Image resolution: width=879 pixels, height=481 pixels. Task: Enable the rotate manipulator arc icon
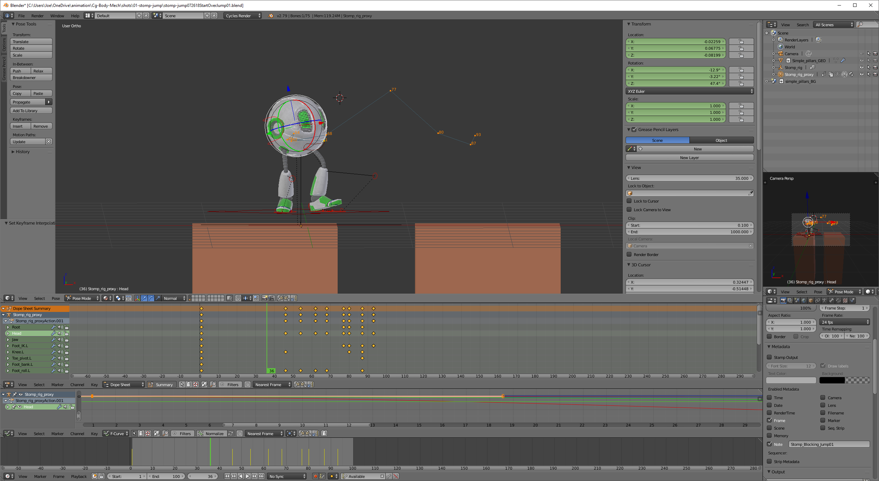coord(151,298)
